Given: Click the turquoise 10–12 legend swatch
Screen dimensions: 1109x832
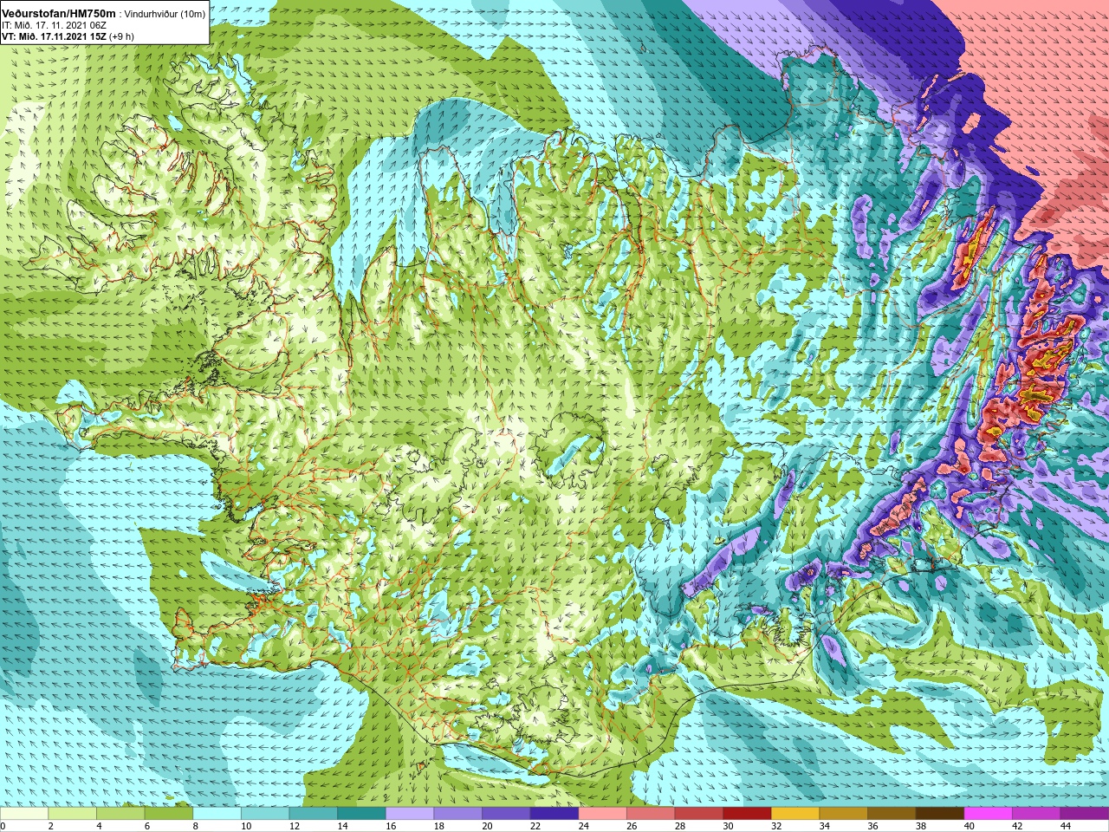Looking at the screenshot, I should pyautogui.click(x=265, y=813).
